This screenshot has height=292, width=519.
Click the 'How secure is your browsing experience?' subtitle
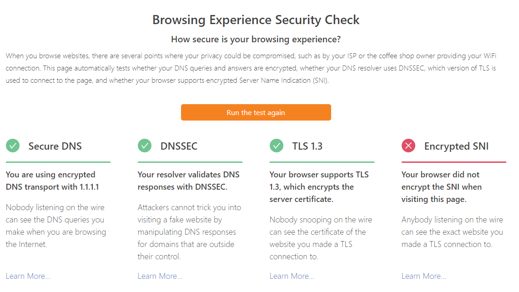(x=256, y=40)
